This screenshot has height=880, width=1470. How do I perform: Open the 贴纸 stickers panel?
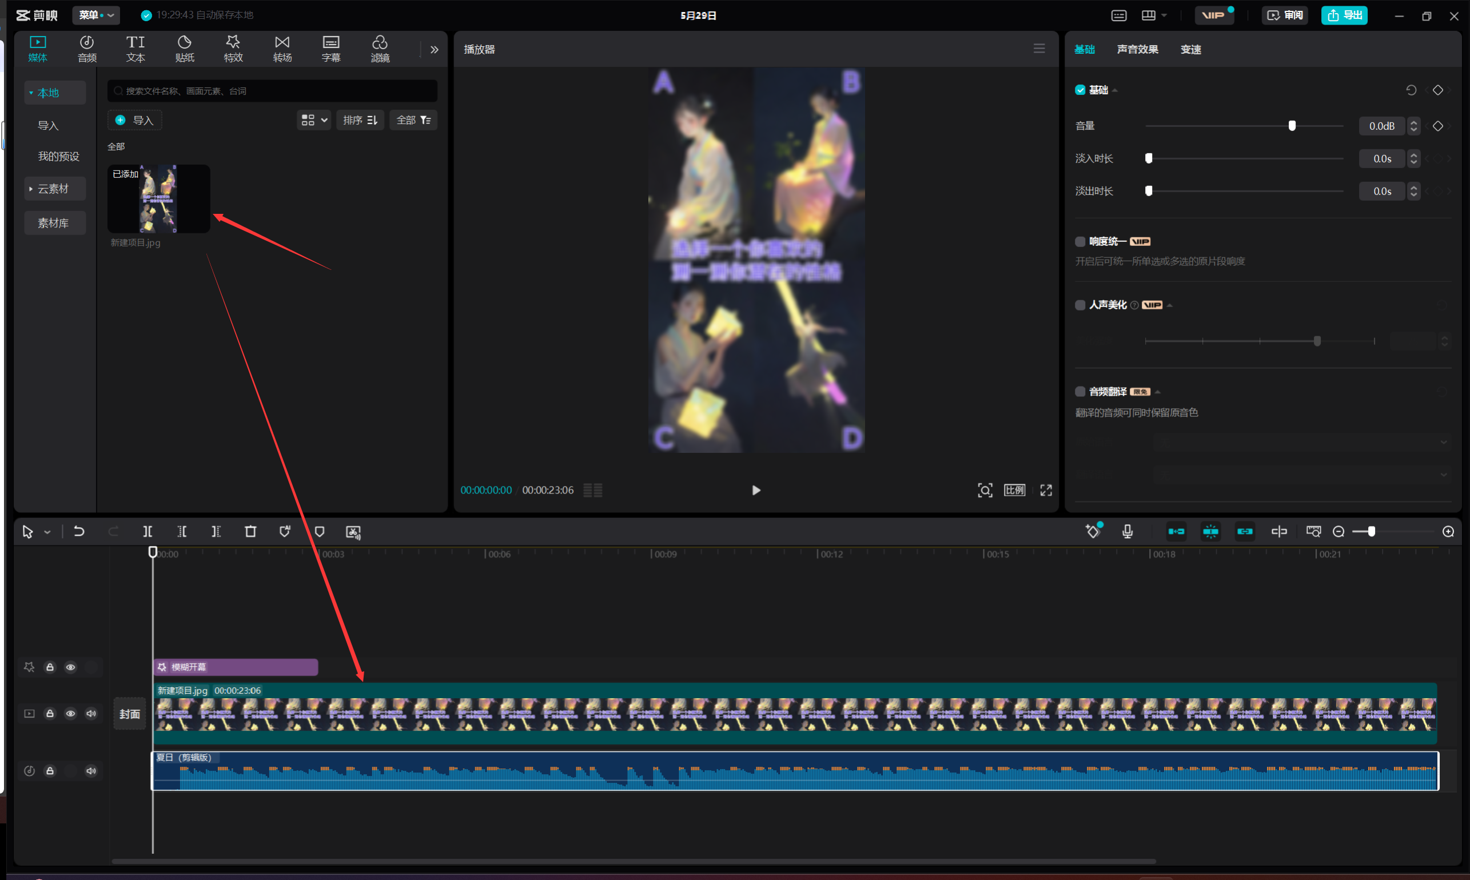click(x=185, y=49)
